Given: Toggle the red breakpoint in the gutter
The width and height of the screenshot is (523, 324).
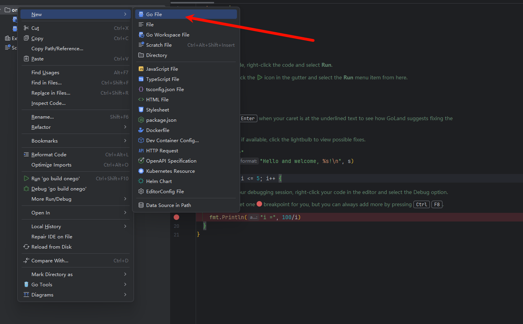Looking at the screenshot, I should [176, 217].
